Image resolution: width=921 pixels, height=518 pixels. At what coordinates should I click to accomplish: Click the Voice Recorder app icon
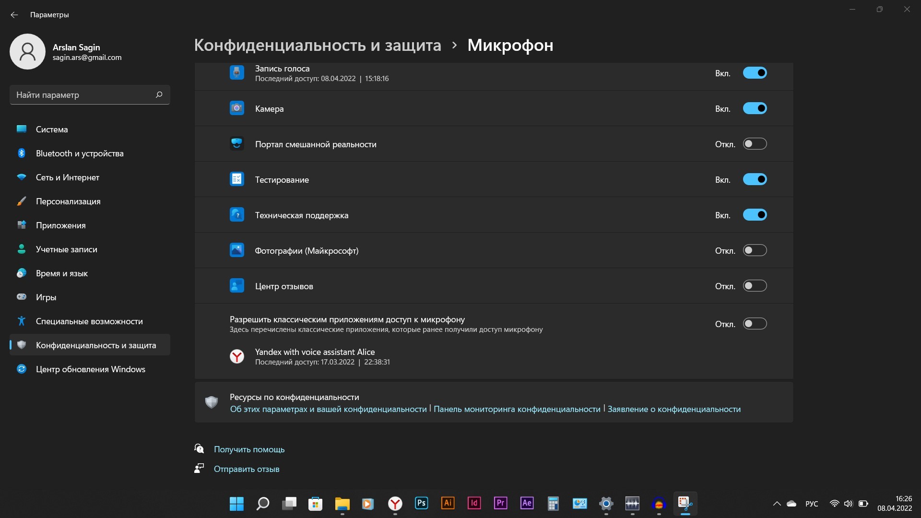tap(236, 73)
